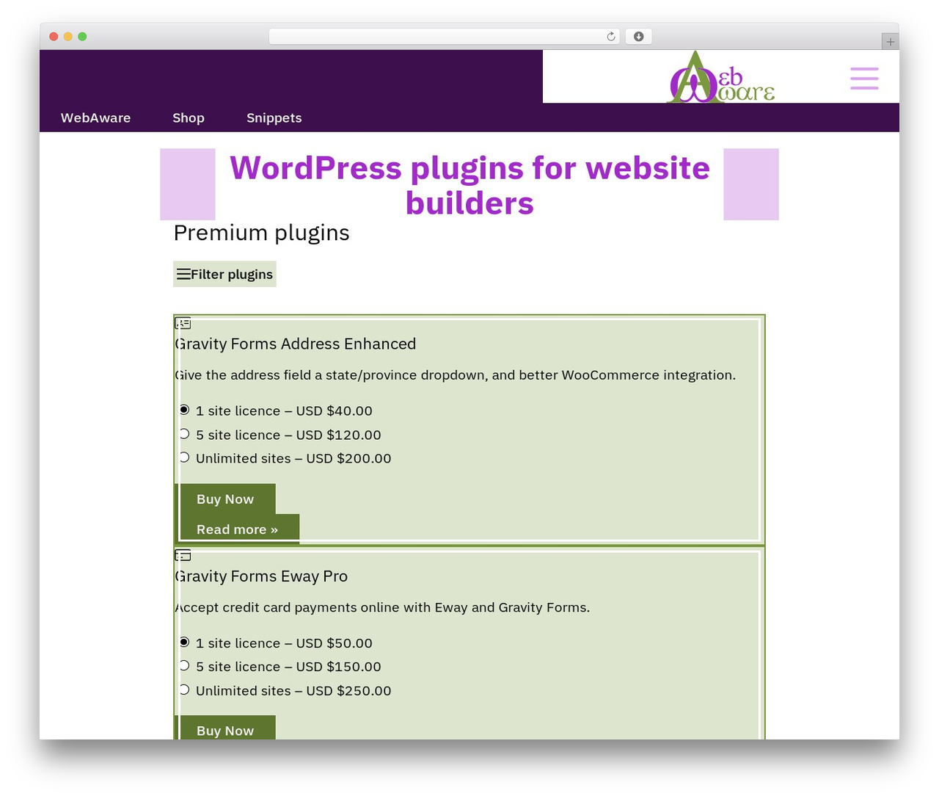The height and width of the screenshot is (796, 939).
Task: Pick 5 site licence – USD $150.00
Action: (x=184, y=665)
